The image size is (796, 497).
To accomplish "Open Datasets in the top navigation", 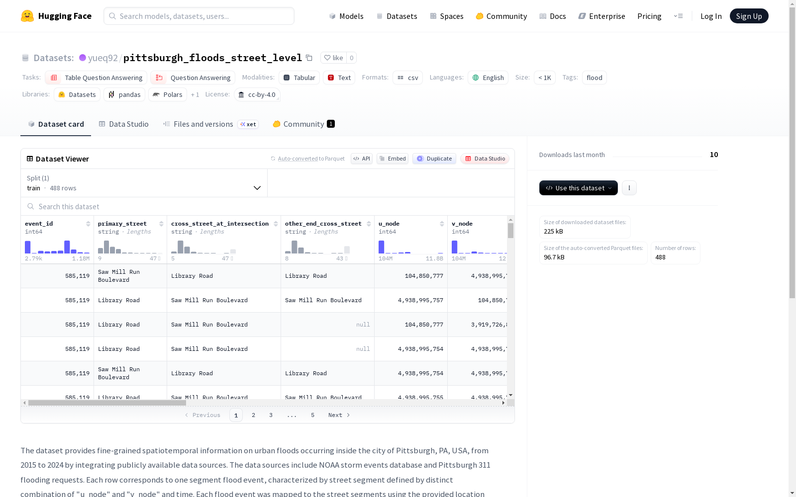I will click(x=397, y=16).
